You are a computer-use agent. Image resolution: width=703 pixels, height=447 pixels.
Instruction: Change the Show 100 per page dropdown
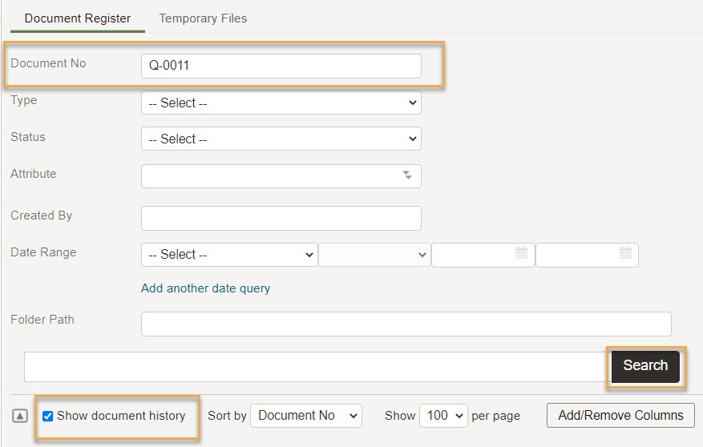(444, 416)
